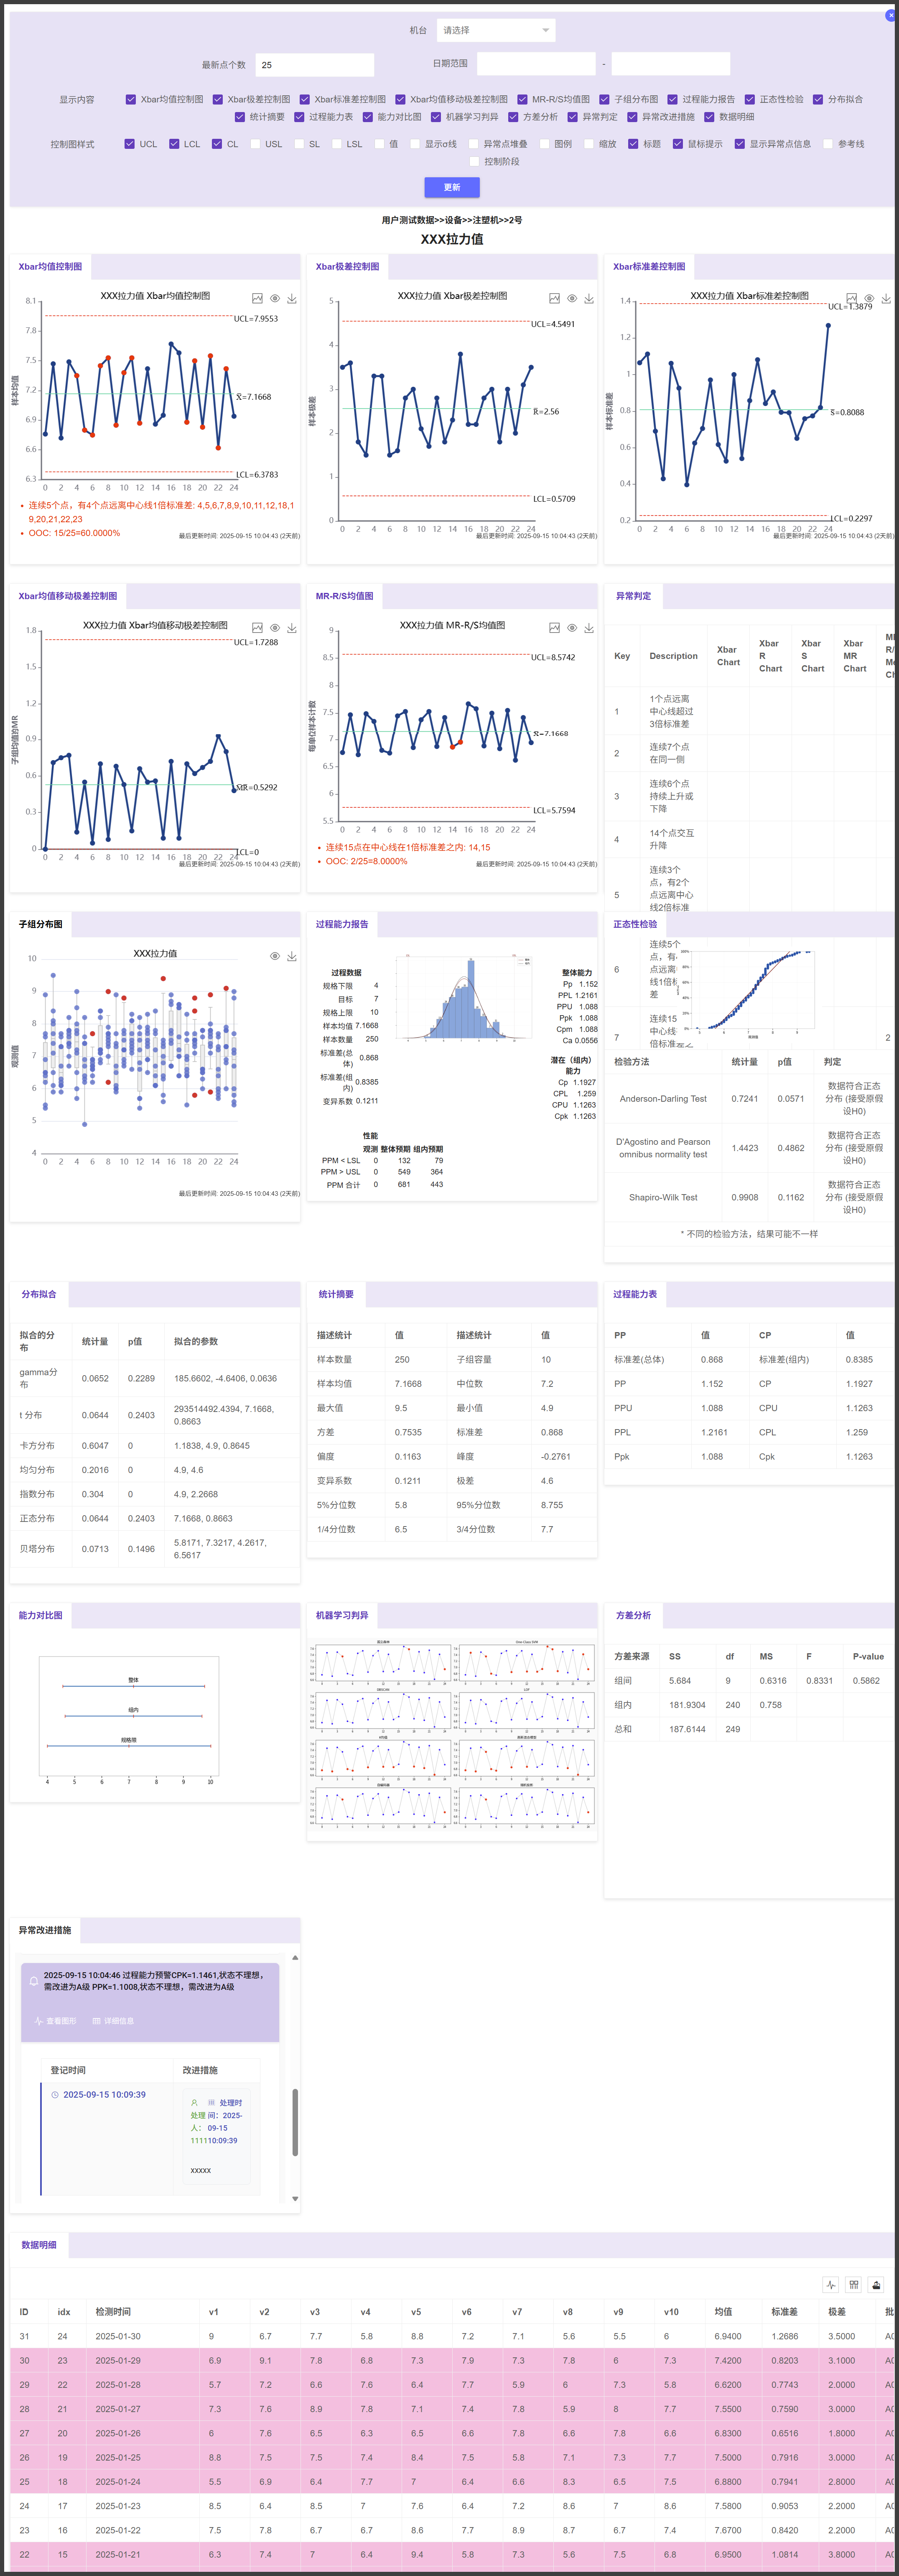Click the export icon above data table
Screen dimensions: 899x2576
pos(876,2284)
